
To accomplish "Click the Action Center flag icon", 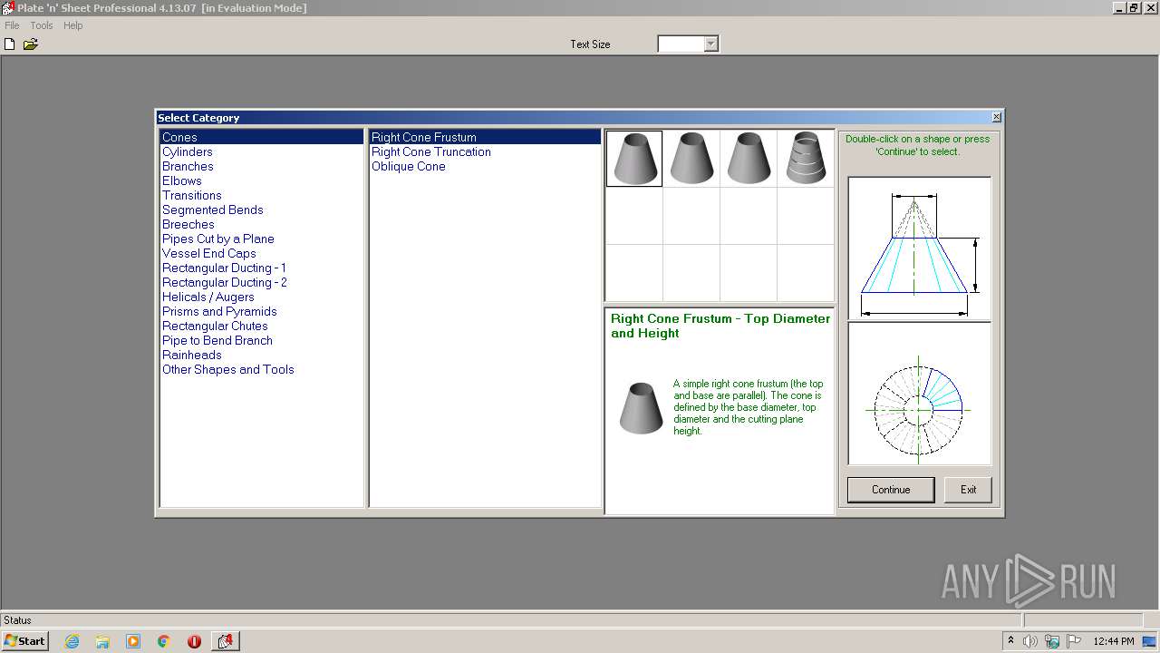I will click(1074, 641).
